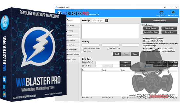Focus the Message text area

110,31
